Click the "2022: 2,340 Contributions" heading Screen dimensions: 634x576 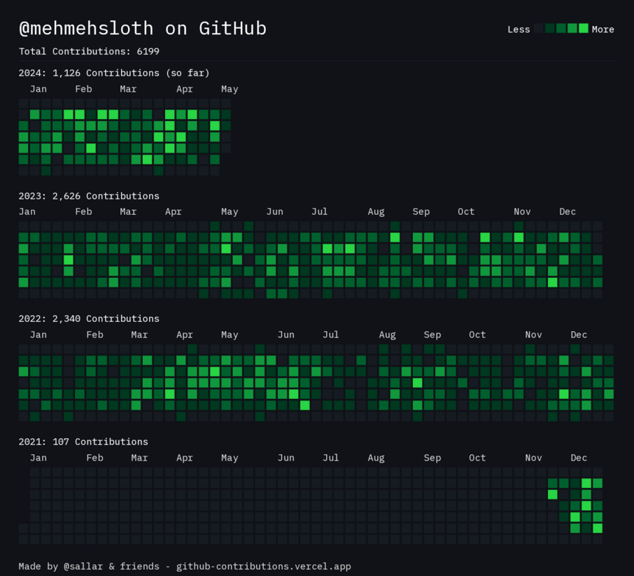coord(89,318)
